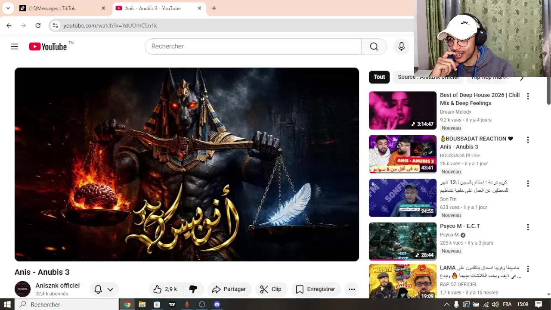Open the Best of Deep House 2026 title
The image size is (551, 310).
tap(480, 99)
